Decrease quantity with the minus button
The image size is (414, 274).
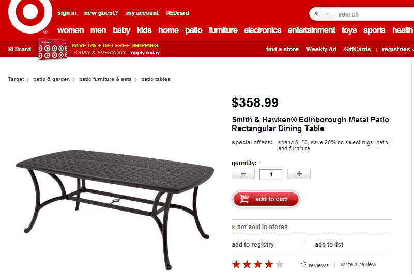click(x=243, y=174)
